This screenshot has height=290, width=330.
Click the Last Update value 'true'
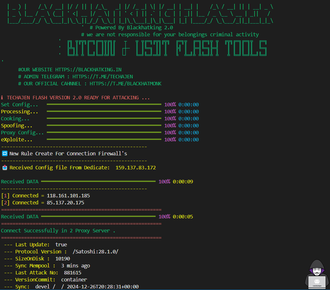tap(61, 244)
